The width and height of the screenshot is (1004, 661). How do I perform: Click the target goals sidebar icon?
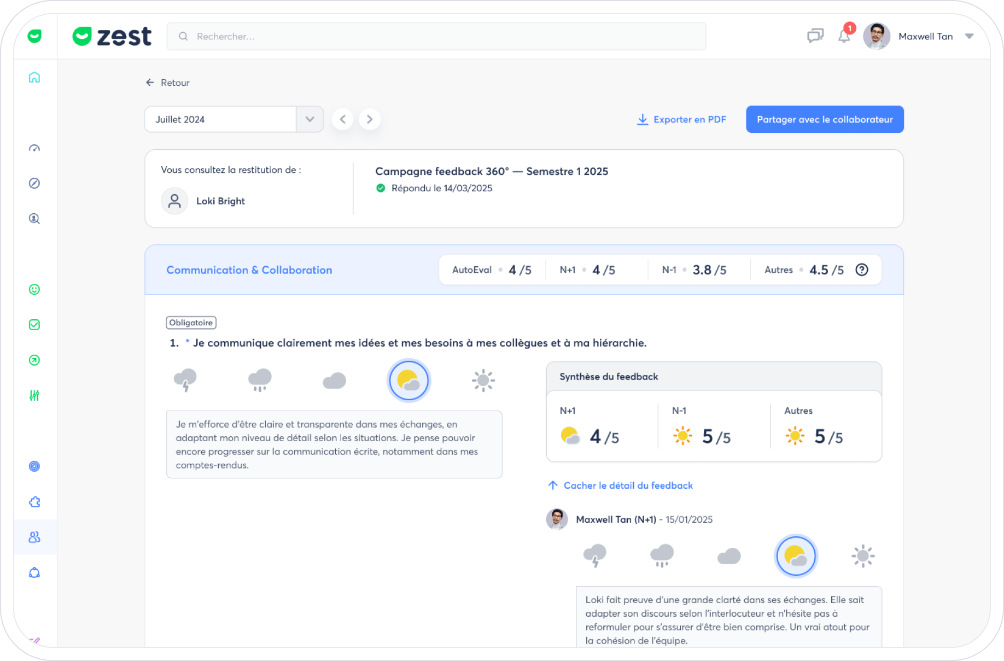pyautogui.click(x=34, y=466)
